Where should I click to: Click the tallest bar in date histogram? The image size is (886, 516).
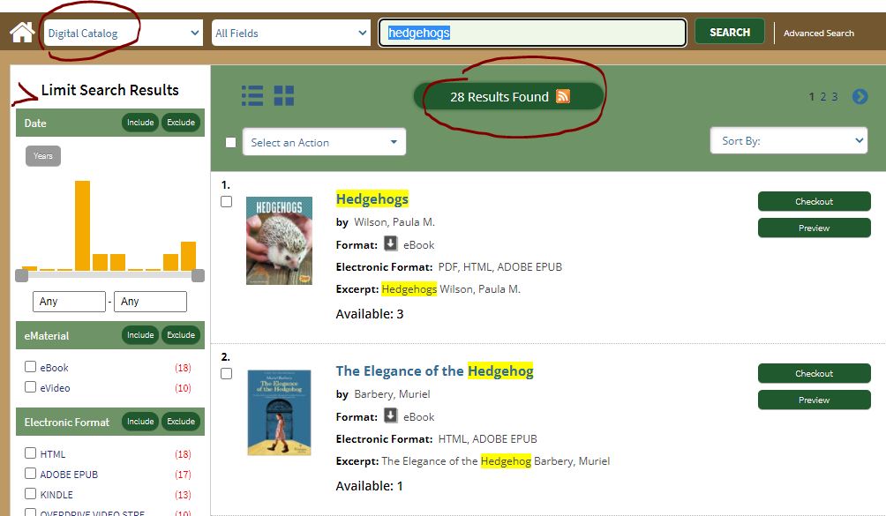(x=82, y=225)
